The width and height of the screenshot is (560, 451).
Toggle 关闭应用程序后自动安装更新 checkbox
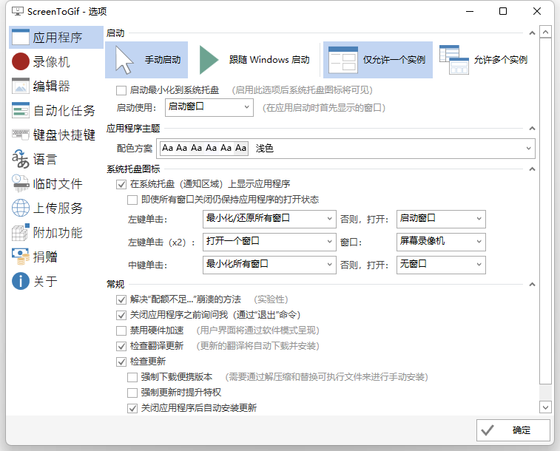pos(132,408)
